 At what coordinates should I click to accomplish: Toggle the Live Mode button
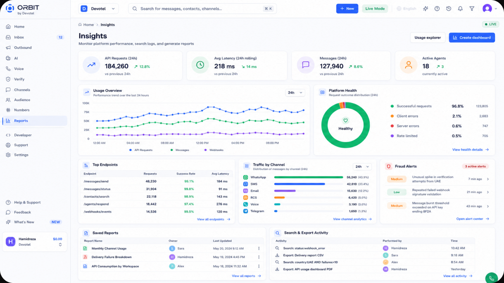coord(375,9)
